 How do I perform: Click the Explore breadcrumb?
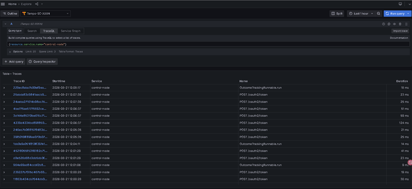coord(27,4)
